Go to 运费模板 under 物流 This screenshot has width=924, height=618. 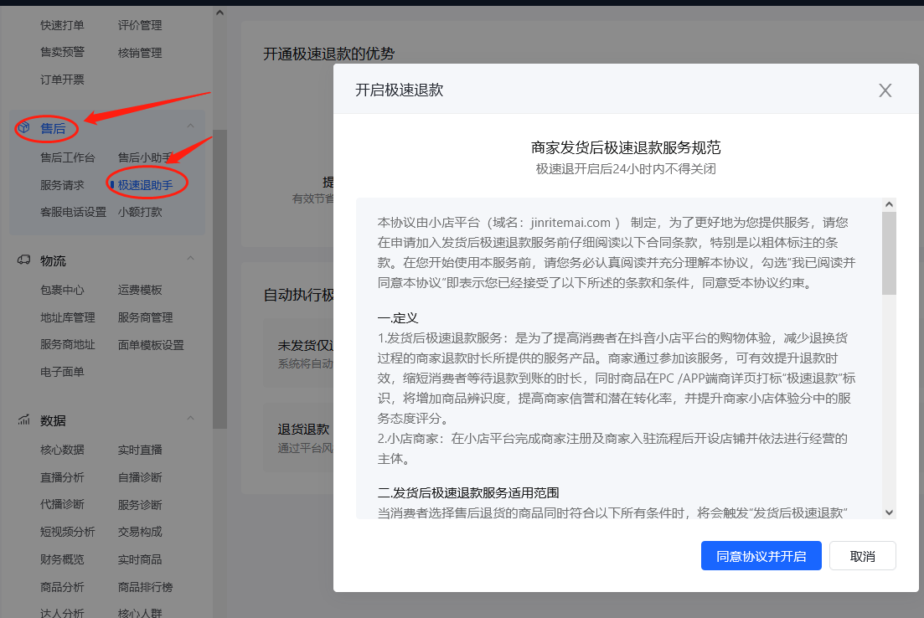point(140,291)
